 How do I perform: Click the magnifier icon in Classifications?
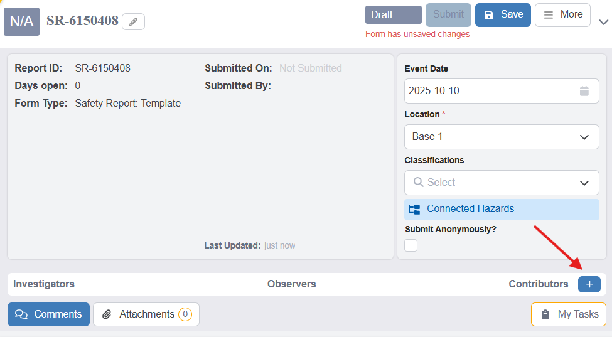pyautogui.click(x=419, y=183)
